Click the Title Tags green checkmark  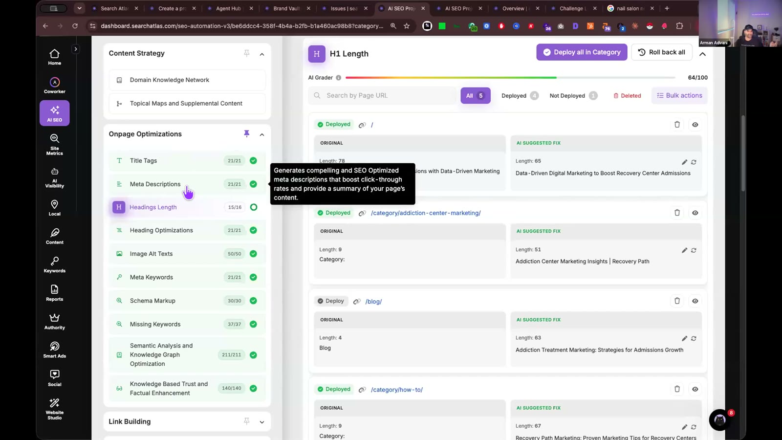tap(253, 160)
